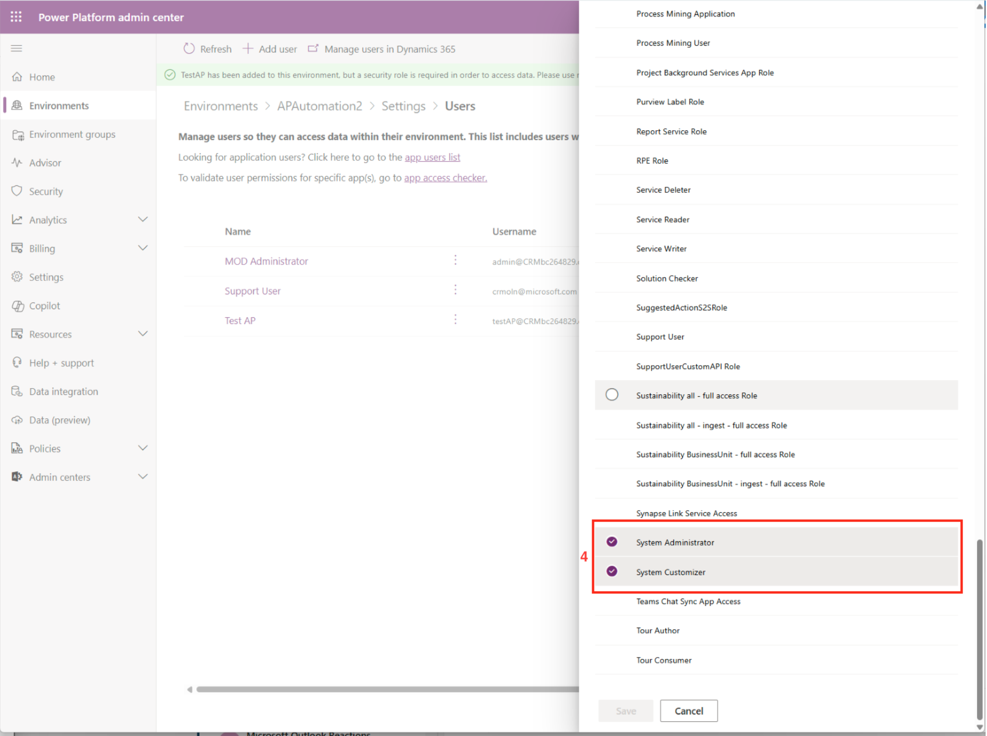
Task: Expand the Billing menu chevron
Action: tap(143, 248)
